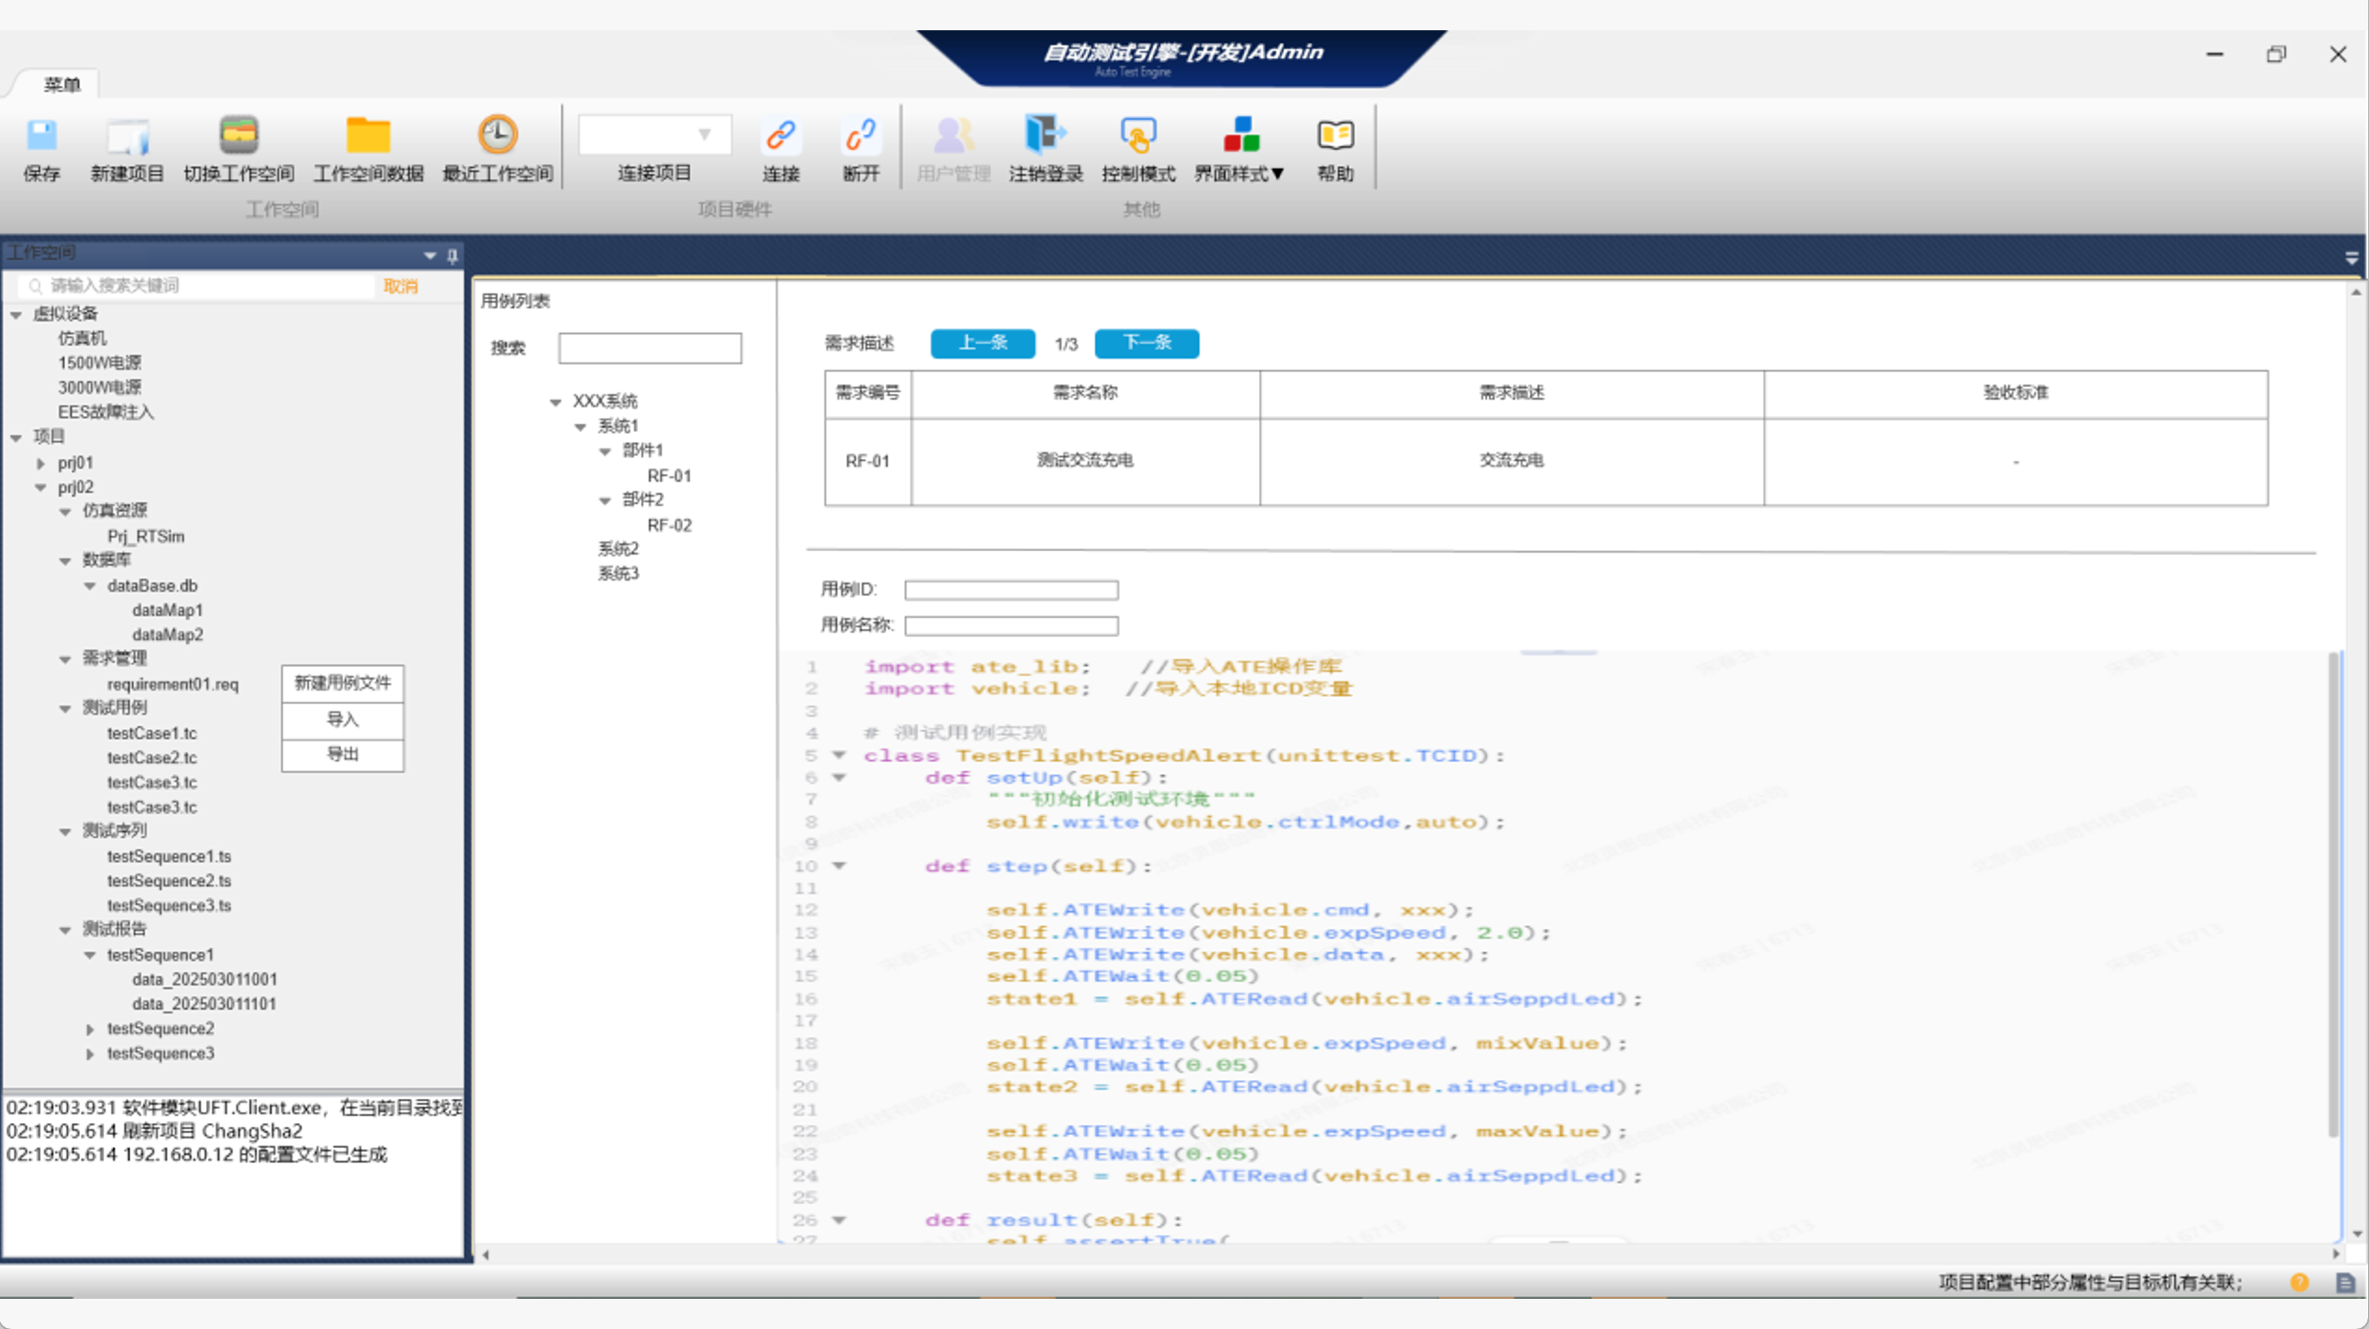2369x1329 pixels.
Task: Expand testSequence2 report node
Action: click(90, 1030)
